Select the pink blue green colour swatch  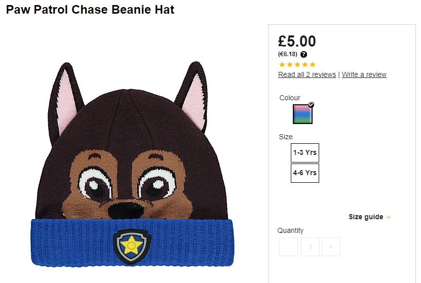coord(302,114)
